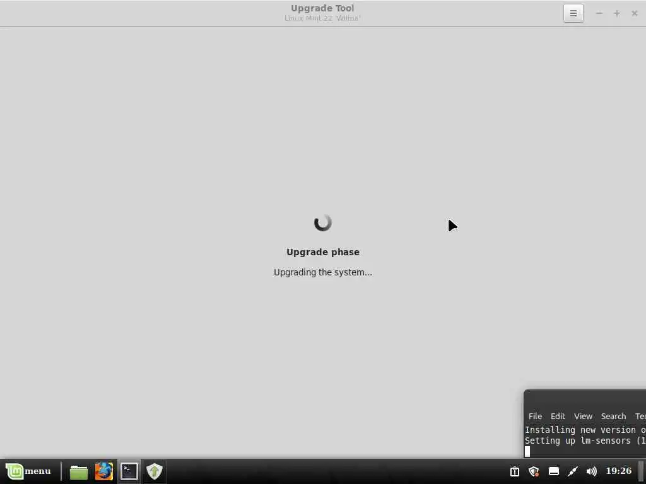Image resolution: width=646 pixels, height=484 pixels.
Task: Open View menu in terminal window
Action: click(x=583, y=416)
